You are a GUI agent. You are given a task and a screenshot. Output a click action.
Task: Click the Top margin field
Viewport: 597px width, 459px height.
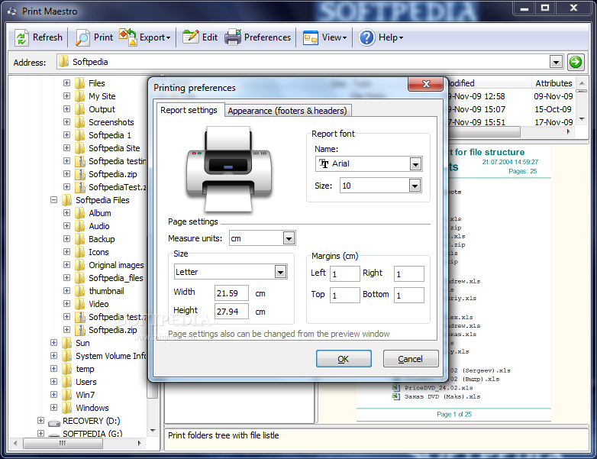pyautogui.click(x=344, y=296)
